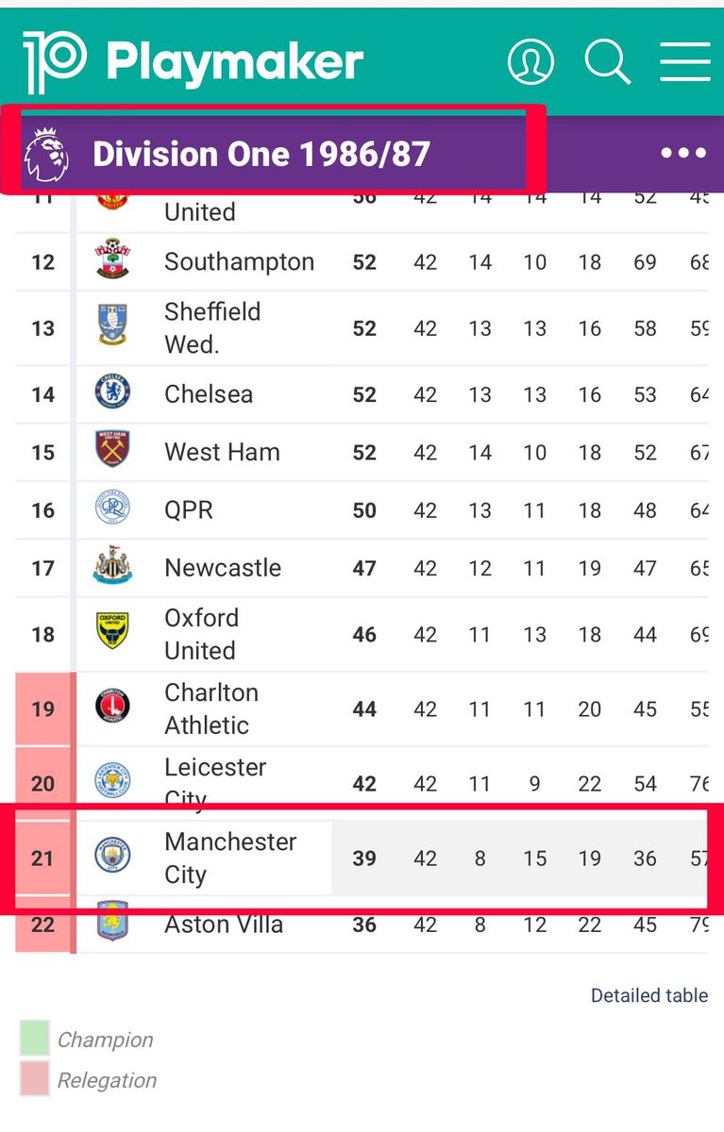This screenshot has height=1132, width=724.
Task: Open the three-dot options menu
Action: pyautogui.click(x=683, y=154)
